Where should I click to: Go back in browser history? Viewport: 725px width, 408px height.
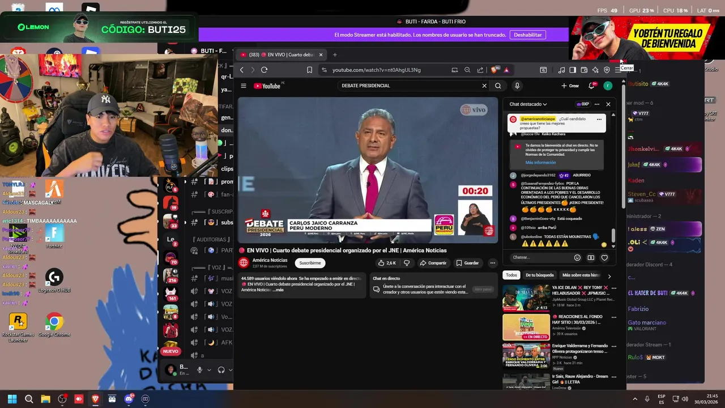241,70
